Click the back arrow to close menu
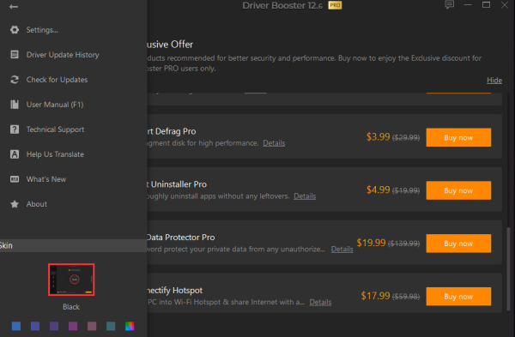Screen dimensions: 515x337 pos(14,7)
